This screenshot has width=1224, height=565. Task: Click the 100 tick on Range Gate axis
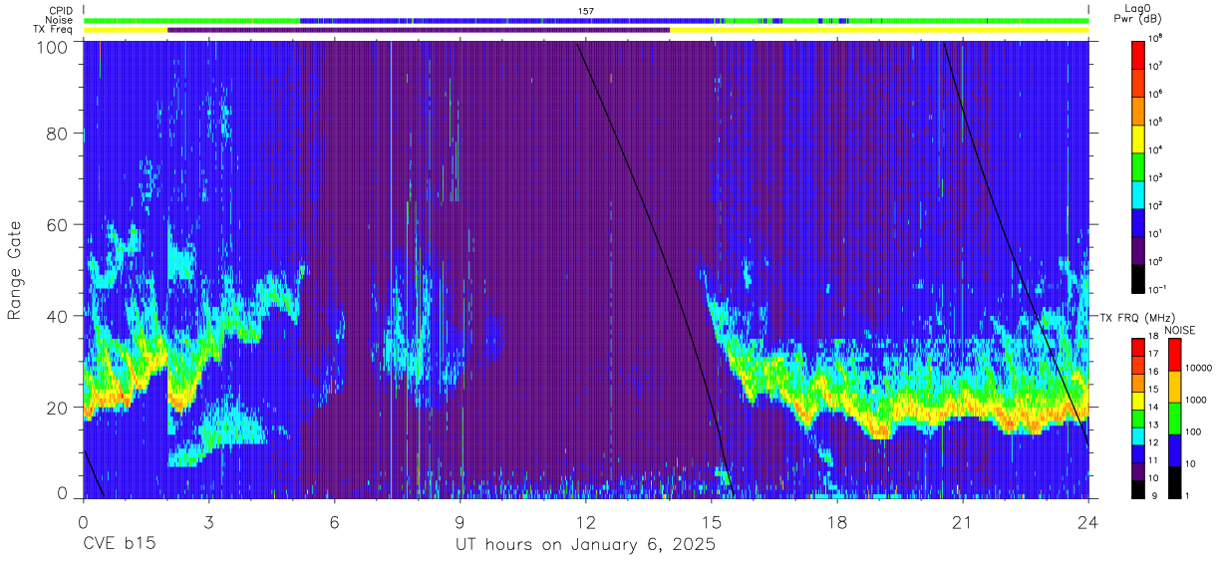point(53,46)
